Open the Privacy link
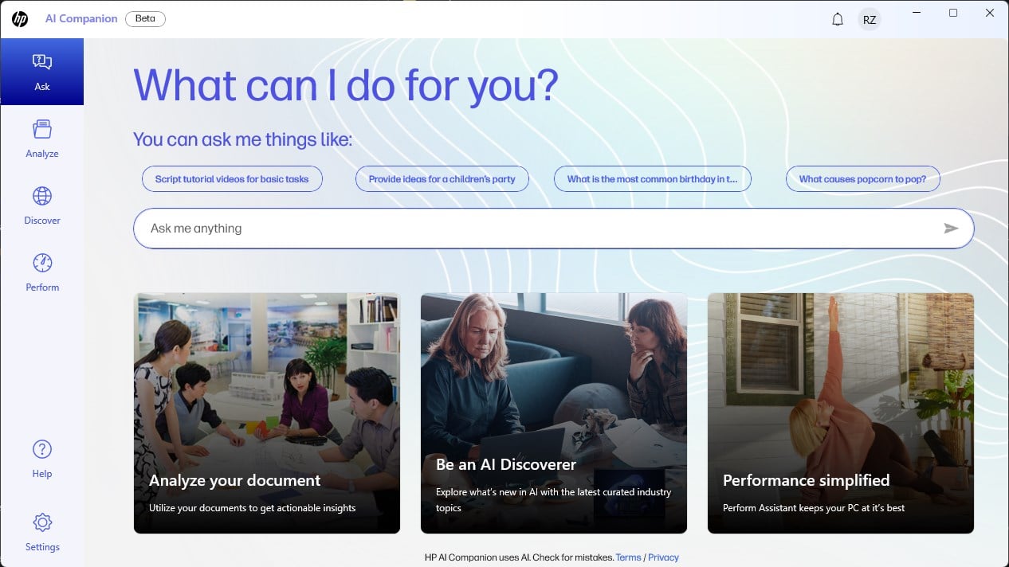This screenshot has width=1009, height=567. click(663, 557)
